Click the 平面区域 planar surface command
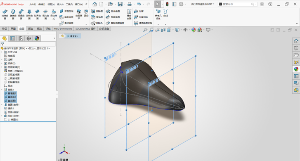 (x=66, y=11)
